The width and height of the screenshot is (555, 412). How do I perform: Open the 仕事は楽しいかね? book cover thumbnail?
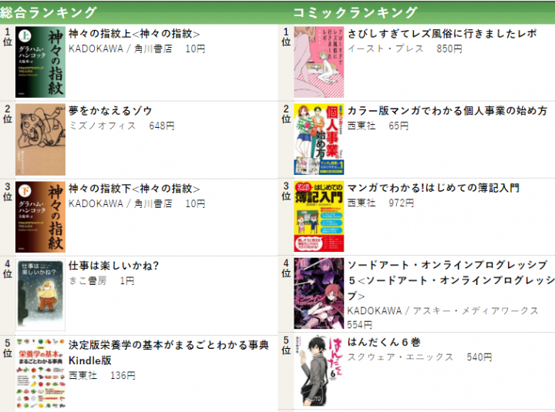click(x=40, y=295)
